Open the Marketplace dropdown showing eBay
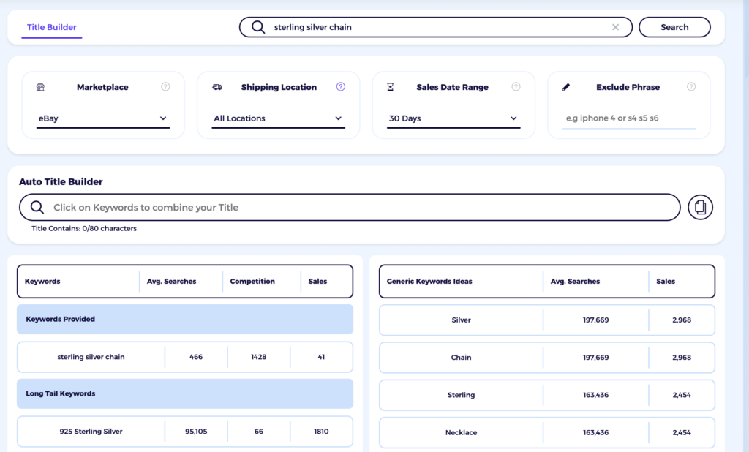The height and width of the screenshot is (452, 749). pos(102,118)
